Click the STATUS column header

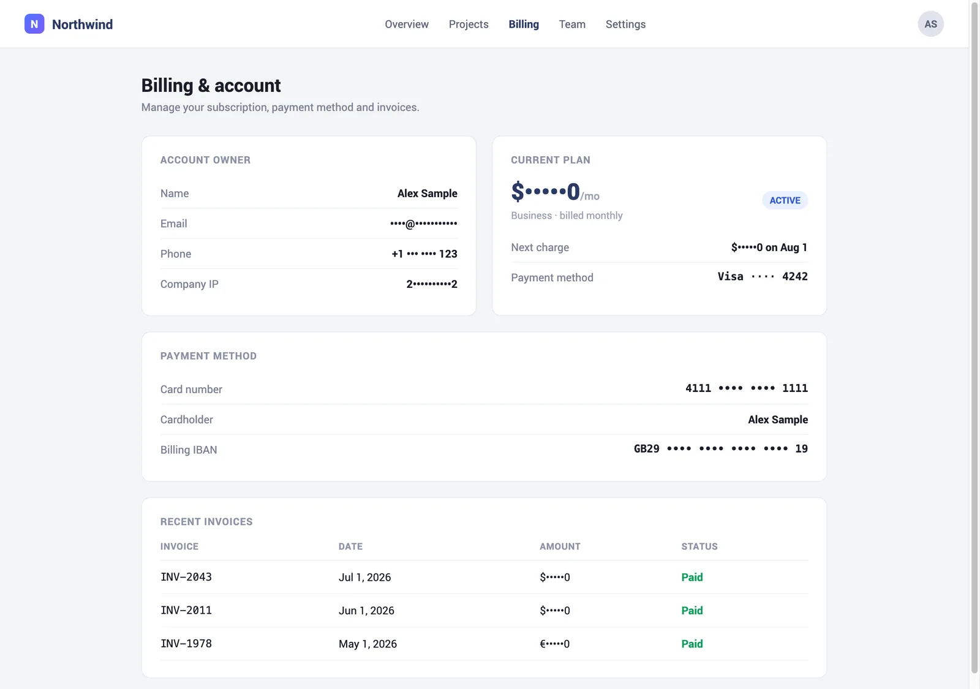coord(699,546)
